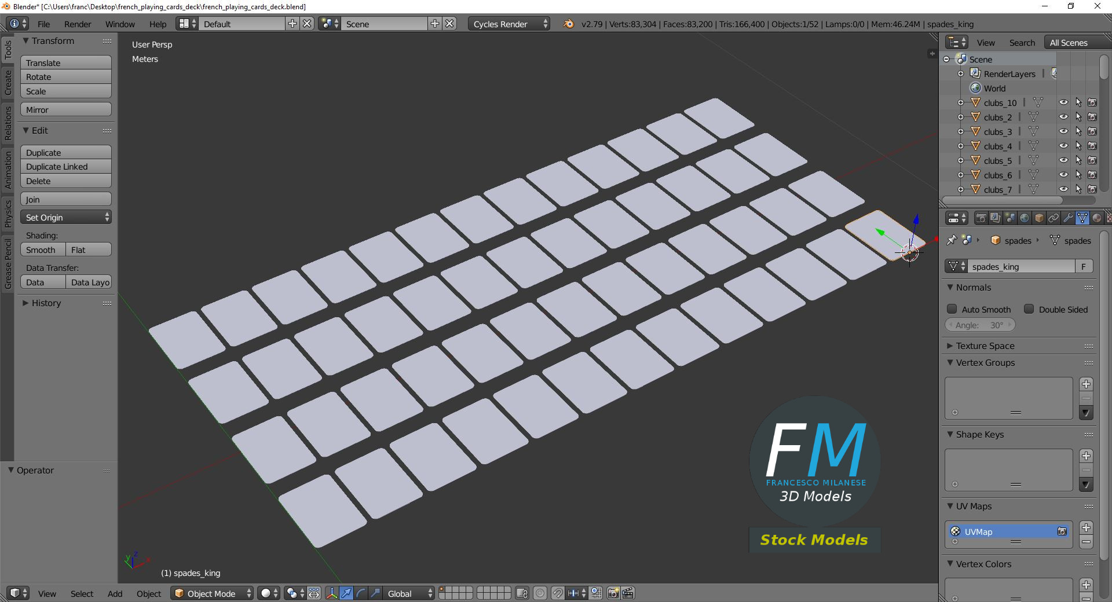
Task: Open the Cycles Render engine dropdown
Action: click(x=509, y=24)
